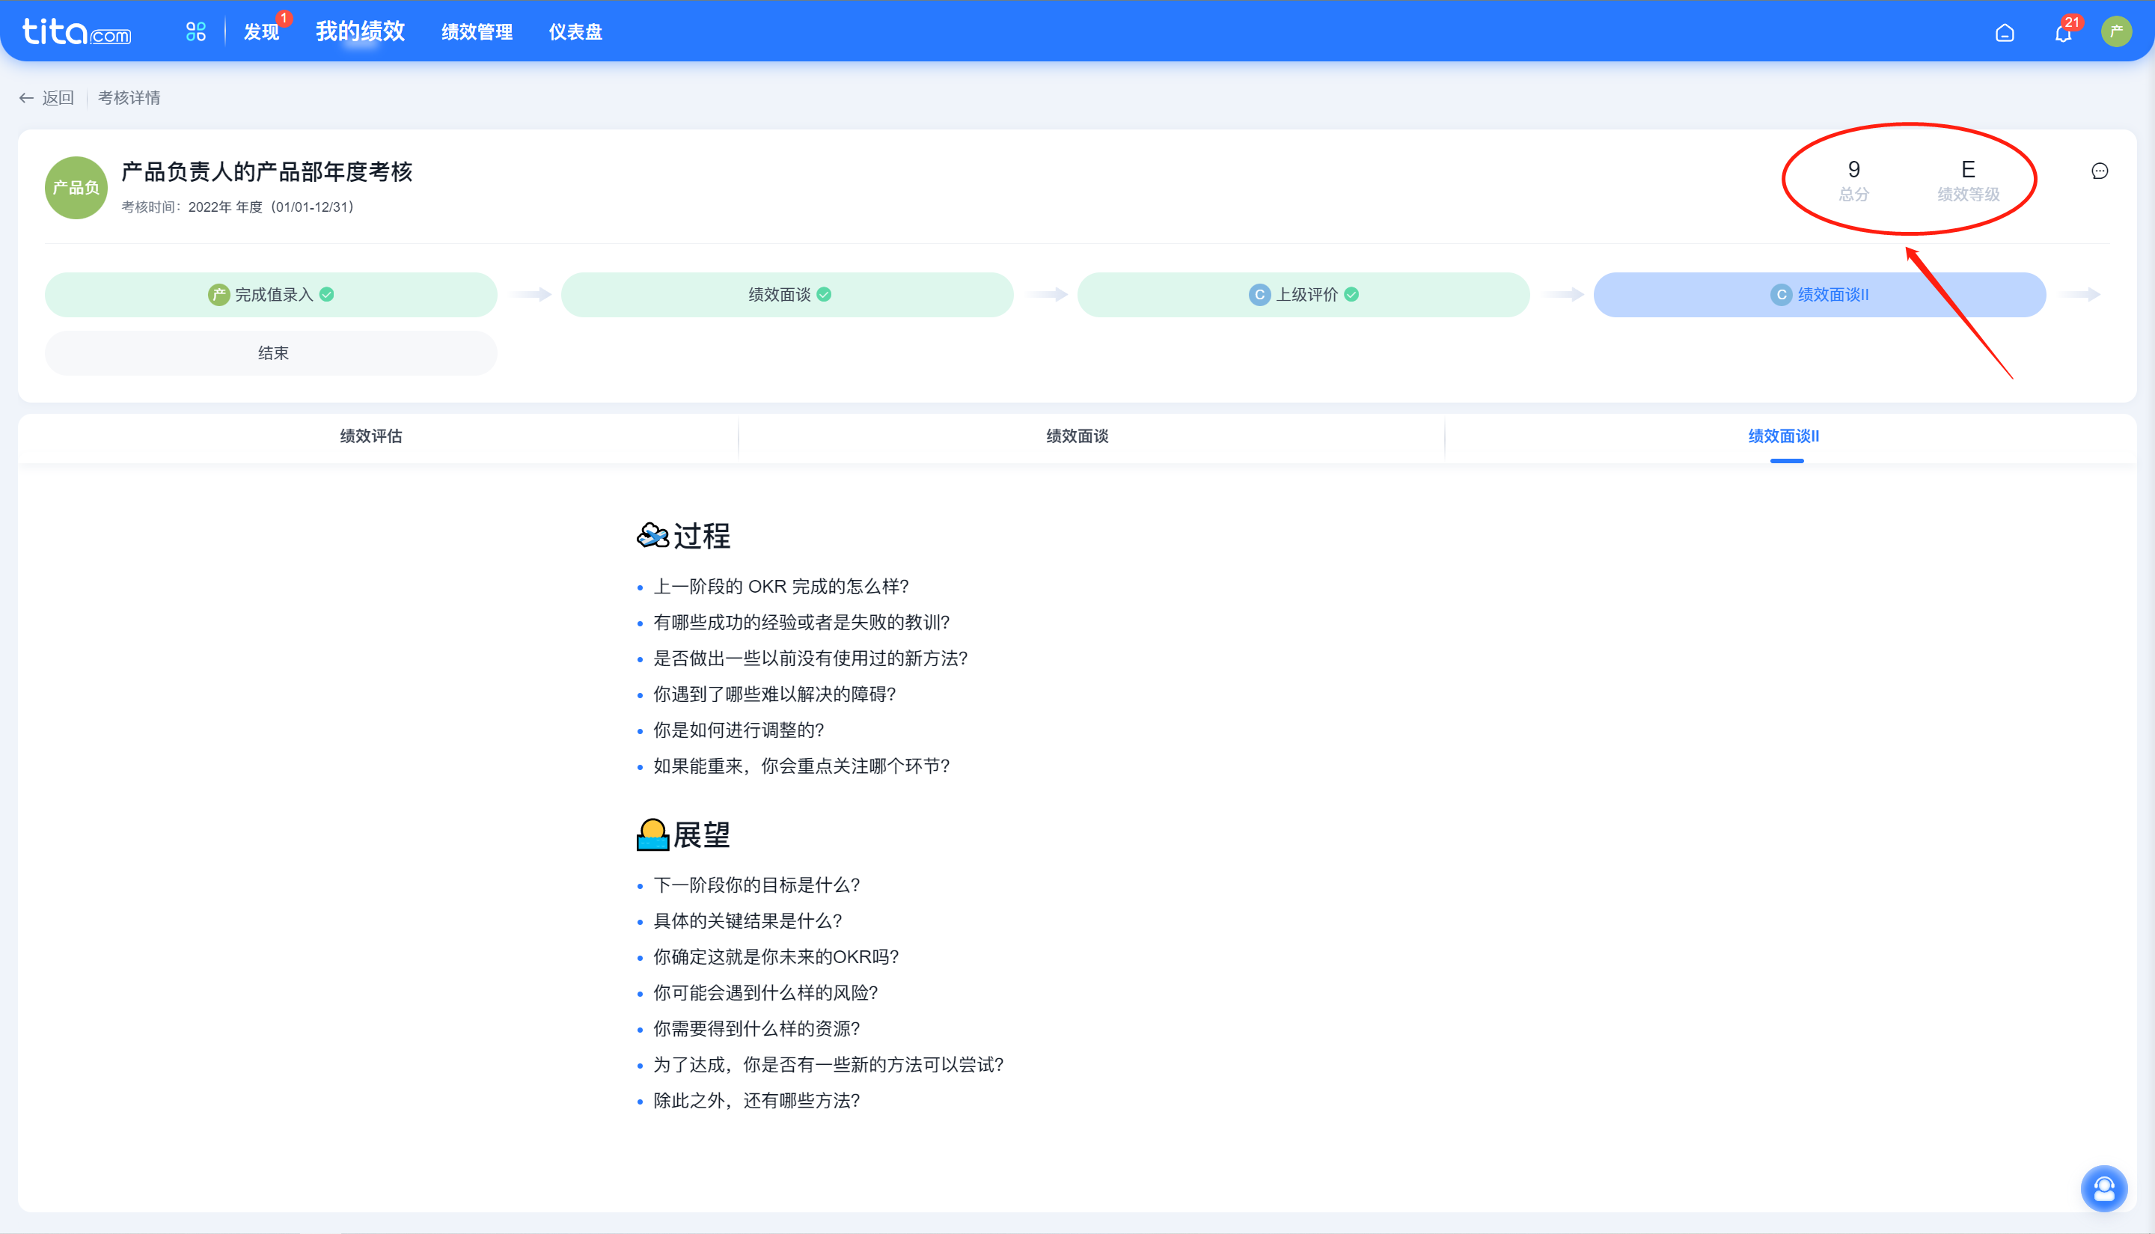
Task: Open the 发现 menu
Action: 261,31
